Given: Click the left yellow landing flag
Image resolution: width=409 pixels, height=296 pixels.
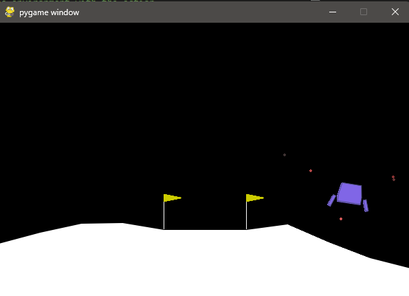Looking at the screenshot, I should tap(172, 198).
